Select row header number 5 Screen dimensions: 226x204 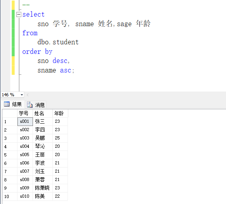click(10, 155)
